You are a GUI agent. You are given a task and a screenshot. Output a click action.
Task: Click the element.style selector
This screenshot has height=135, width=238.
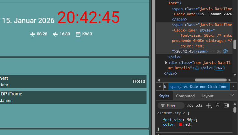(x=171, y=113)
